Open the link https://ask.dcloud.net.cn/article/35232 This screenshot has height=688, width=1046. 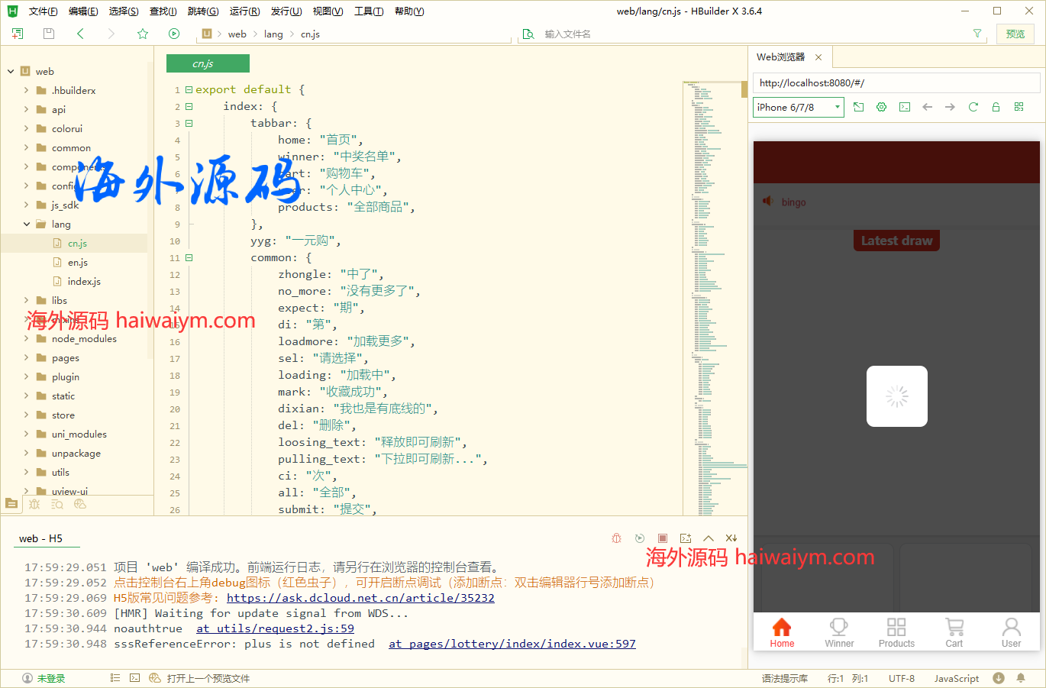(x=360, y=598)
